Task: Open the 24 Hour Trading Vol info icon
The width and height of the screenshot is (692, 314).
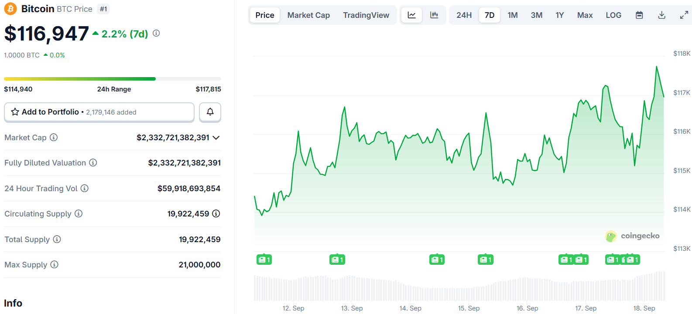Action: [85, 188]
